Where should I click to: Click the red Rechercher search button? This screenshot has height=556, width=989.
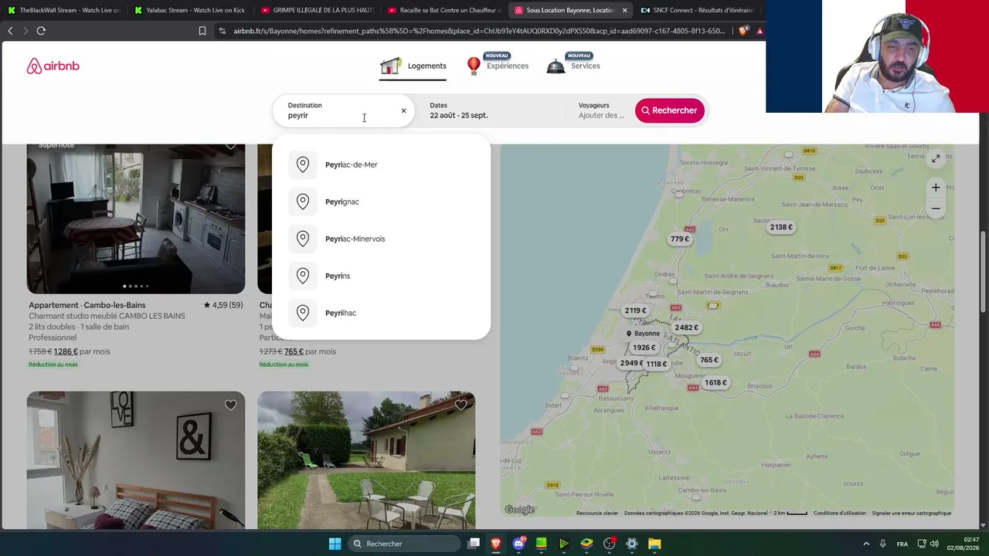[670, 110]
